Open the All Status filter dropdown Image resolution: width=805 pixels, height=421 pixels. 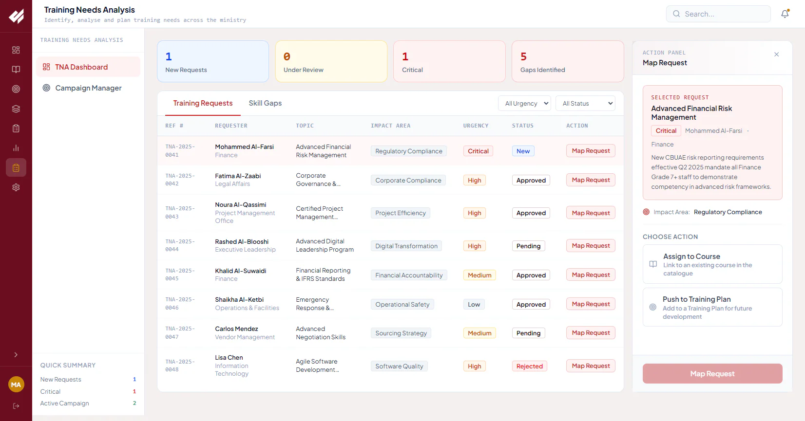585,103
